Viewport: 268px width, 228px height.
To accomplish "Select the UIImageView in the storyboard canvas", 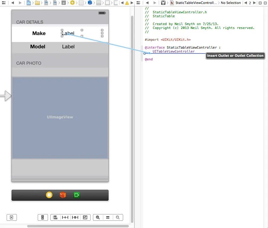I will point(60,118).
